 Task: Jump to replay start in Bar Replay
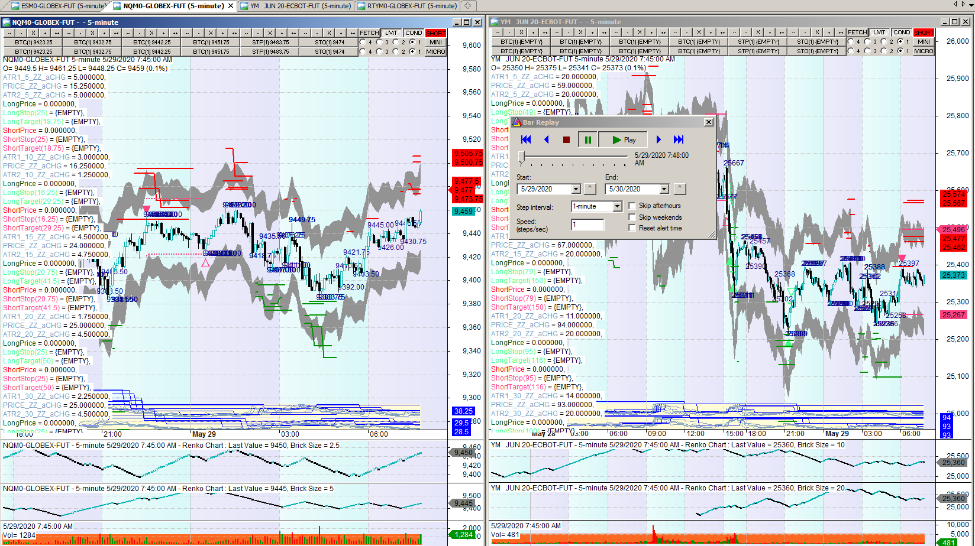click(x=526, y=140)
